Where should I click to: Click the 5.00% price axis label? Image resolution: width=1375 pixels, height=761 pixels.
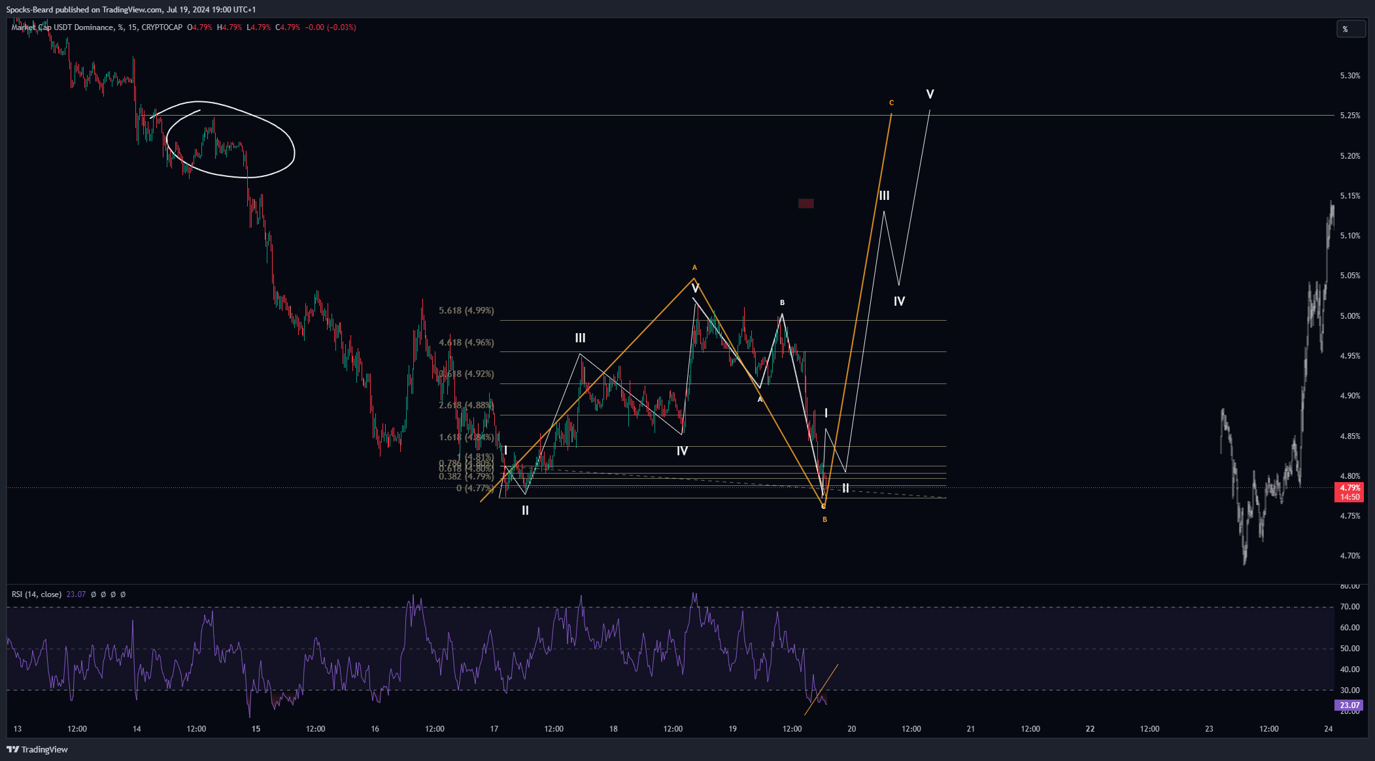[1350, 316]
